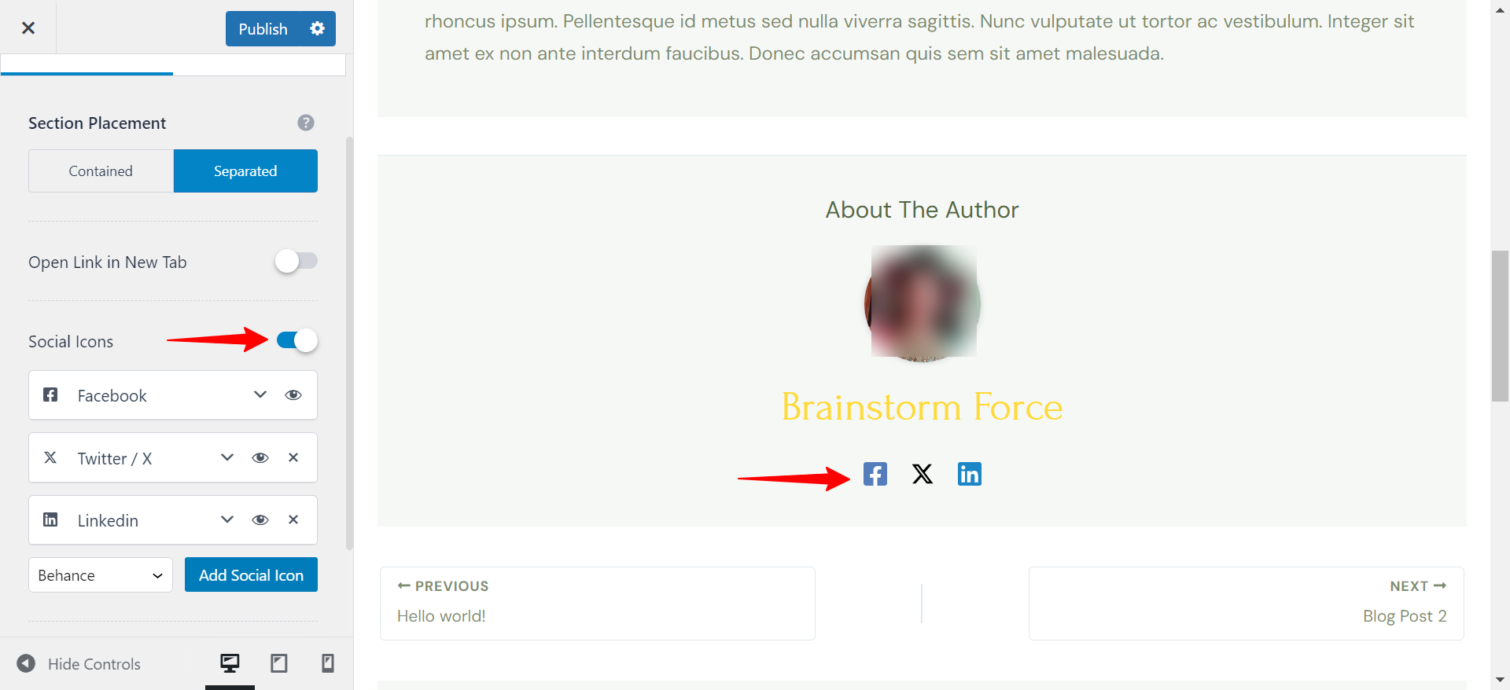Select the Contained placement tab
The height and width of the screenshot is (690, 1510).
(x=101, y=171)
